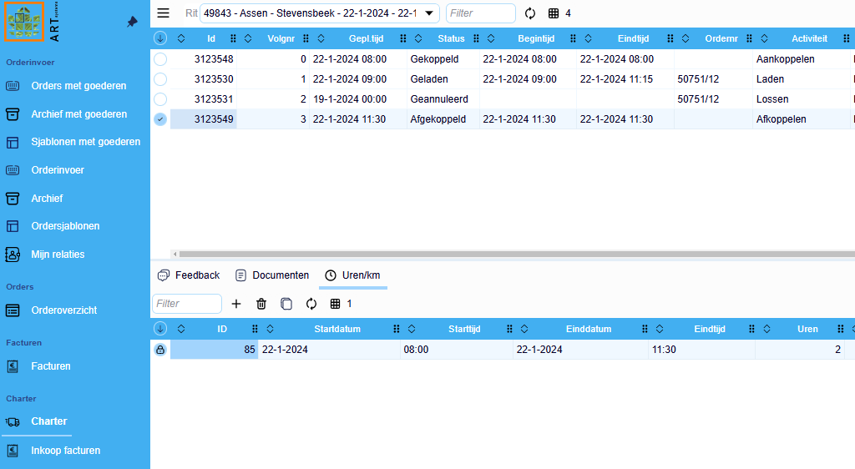Go to Inkoop facturen

coord(65,451)
